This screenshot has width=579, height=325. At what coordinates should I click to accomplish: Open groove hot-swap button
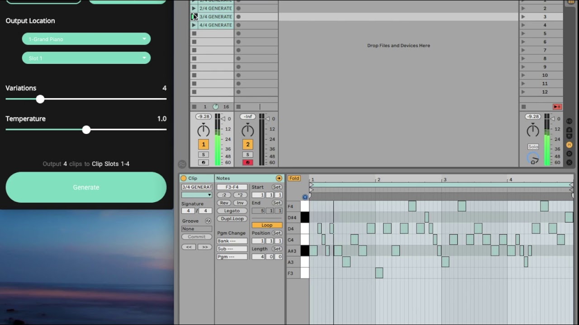(208, 221)
